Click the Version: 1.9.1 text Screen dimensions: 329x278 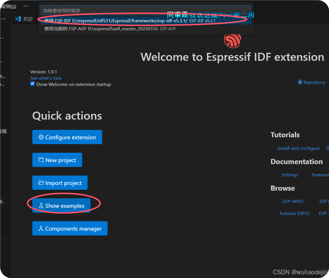coord(43,72)
